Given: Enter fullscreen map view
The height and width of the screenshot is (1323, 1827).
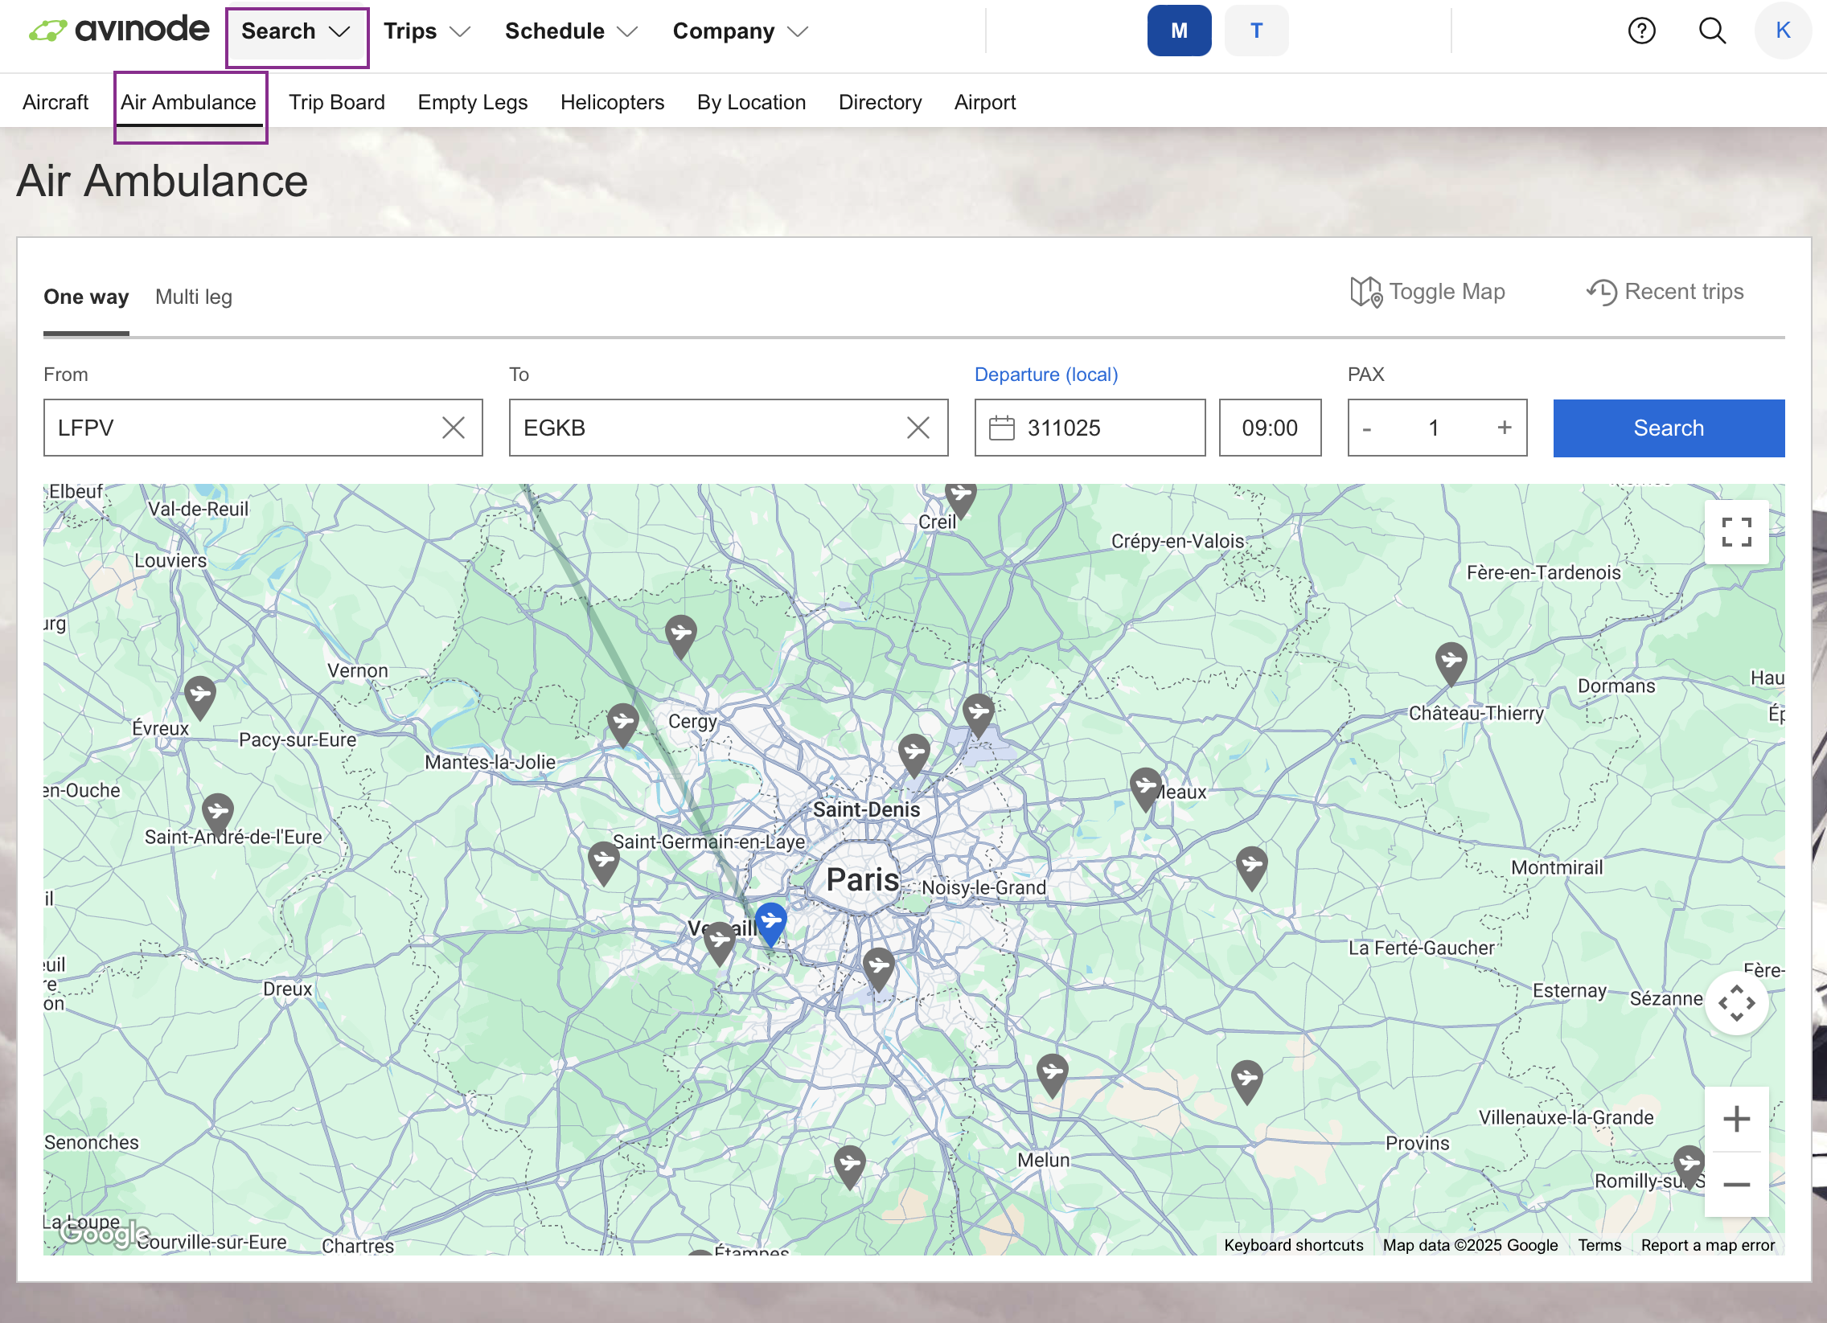Looking at the screenshot, I should [1736, 532].
